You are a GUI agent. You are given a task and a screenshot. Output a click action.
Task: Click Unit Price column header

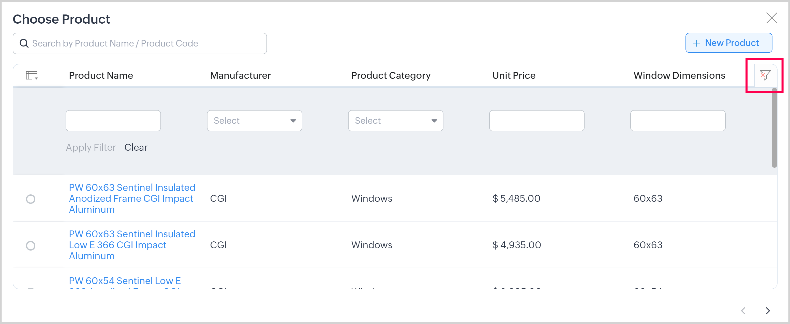tap(514, 75)
